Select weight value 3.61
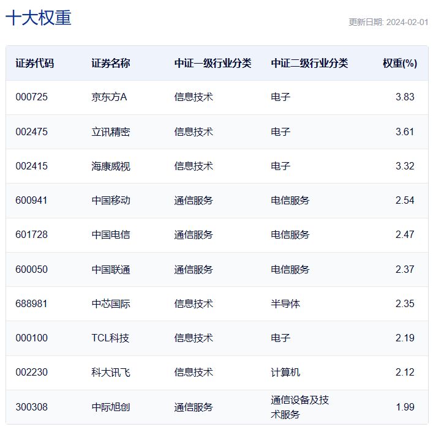This screenshot has width=433, height=438. click(405, 132)
